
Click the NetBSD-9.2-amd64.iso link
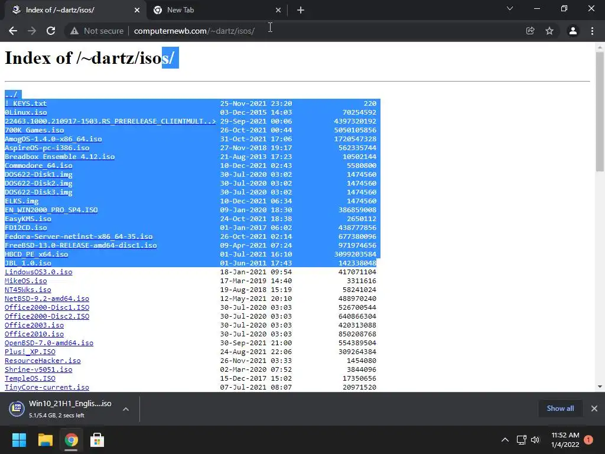(47, 299)
